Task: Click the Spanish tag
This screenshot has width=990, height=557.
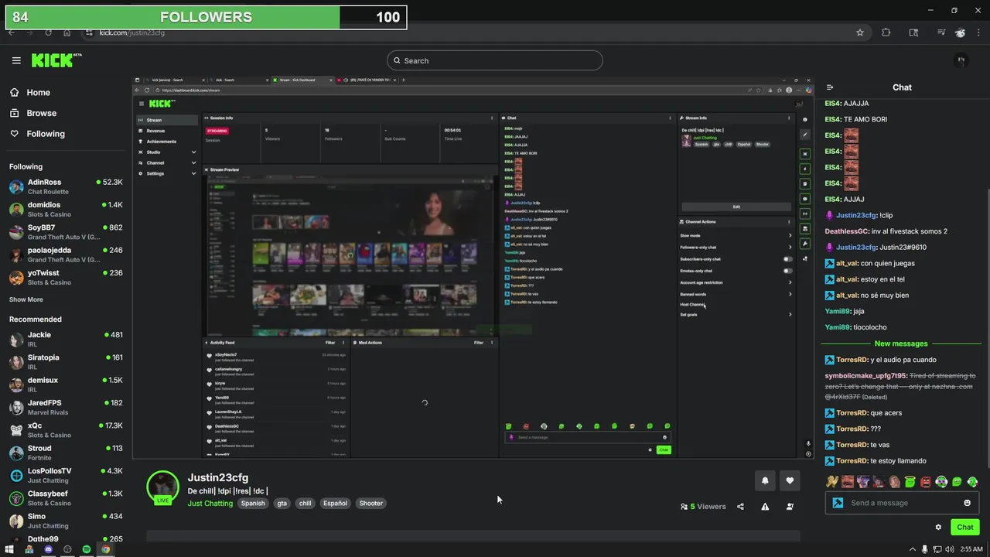Action: pyautogui.click(x=253, y=503)
